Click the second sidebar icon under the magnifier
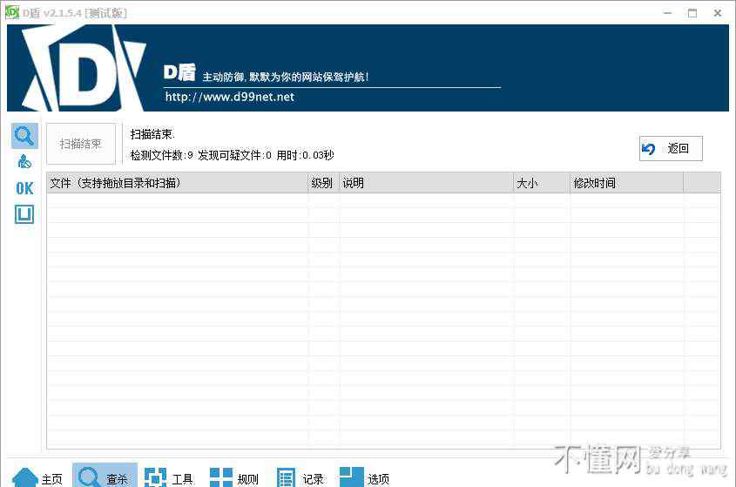The height and width of the screenshot is (487, 736). [x=24, y=161]
